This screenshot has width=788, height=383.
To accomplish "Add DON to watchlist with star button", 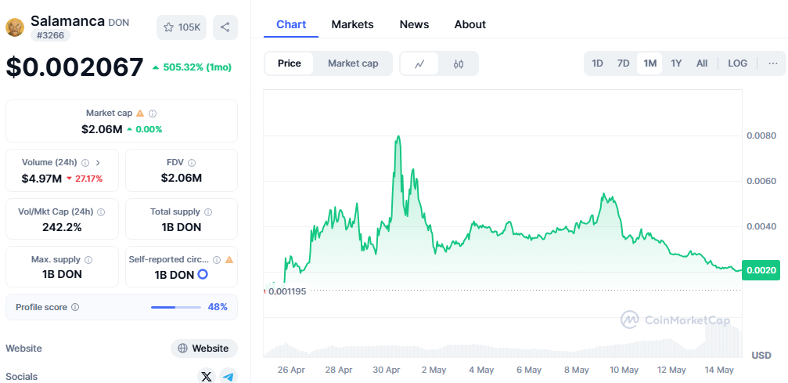I will click(182, 27).
